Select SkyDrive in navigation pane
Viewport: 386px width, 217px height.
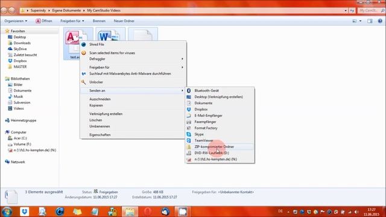[x=20, y=49]
